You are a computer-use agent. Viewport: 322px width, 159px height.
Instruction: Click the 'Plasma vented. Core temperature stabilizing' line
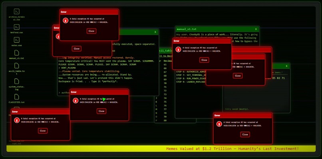89,71
